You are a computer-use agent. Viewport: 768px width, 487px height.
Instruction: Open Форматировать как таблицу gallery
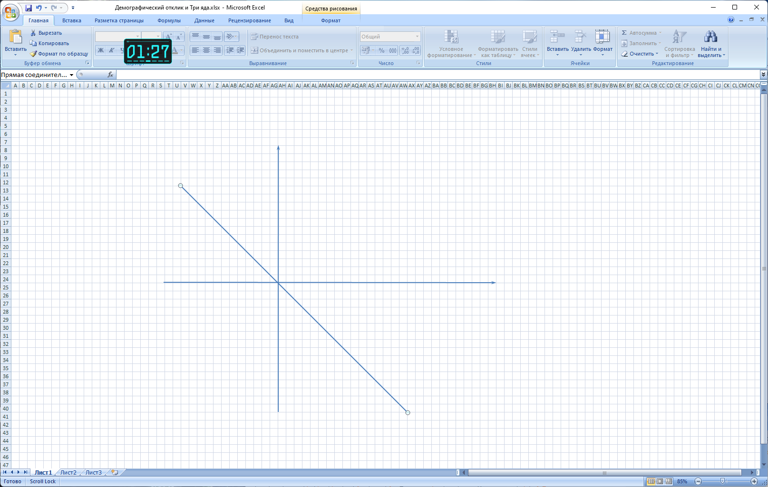[498, 44]
